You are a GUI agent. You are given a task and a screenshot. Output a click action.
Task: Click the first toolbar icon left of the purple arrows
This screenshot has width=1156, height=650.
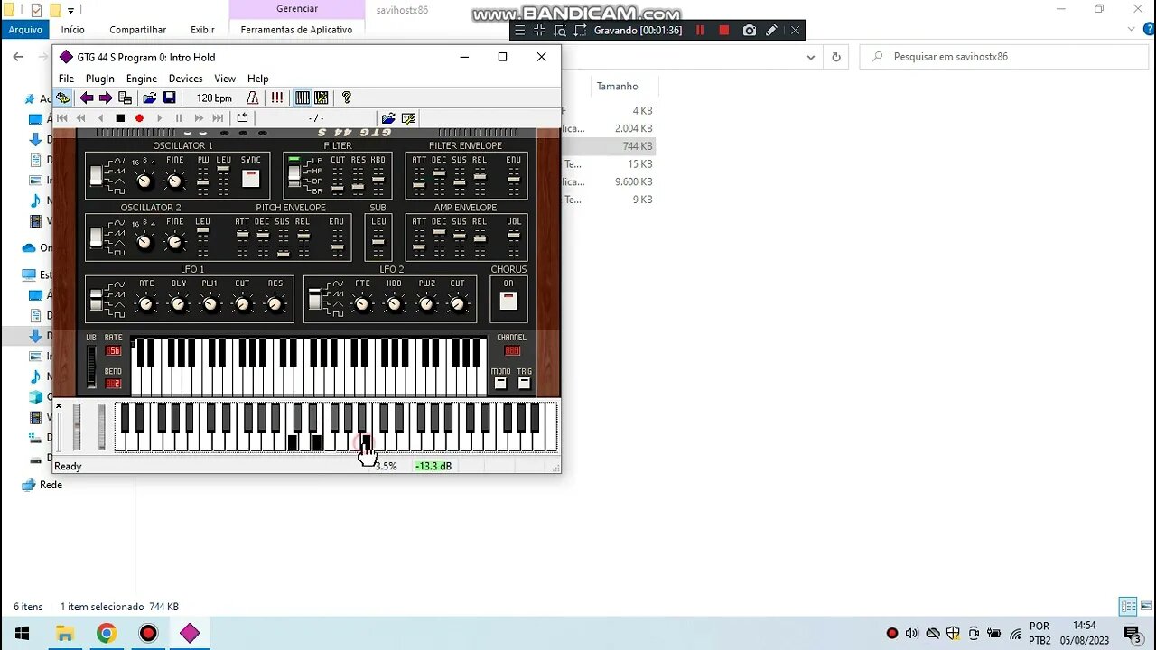(x=62, y=97)
